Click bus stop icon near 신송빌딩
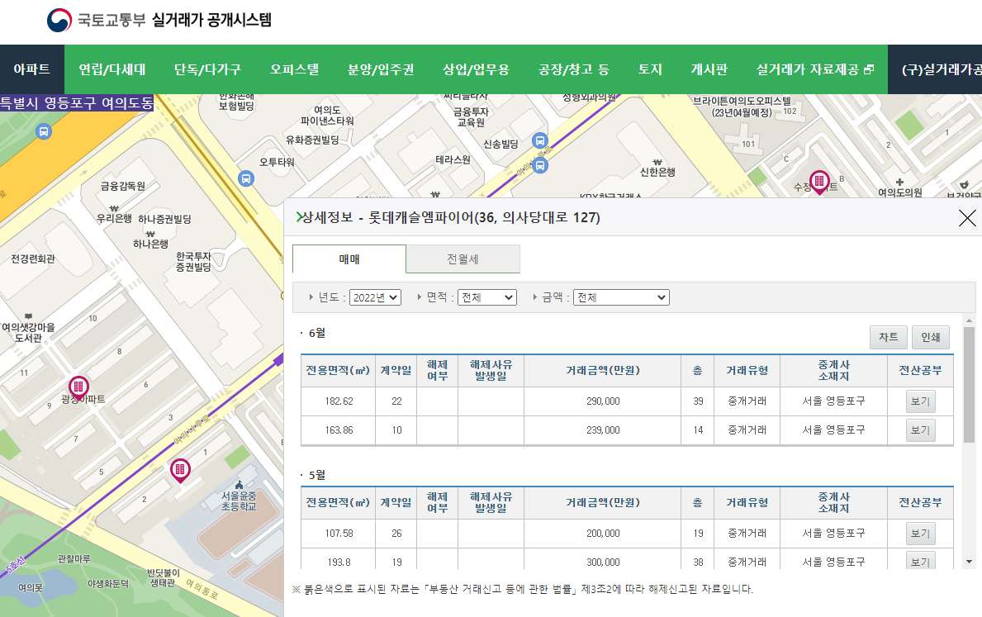The image size is (982, 617). [540, 141]
